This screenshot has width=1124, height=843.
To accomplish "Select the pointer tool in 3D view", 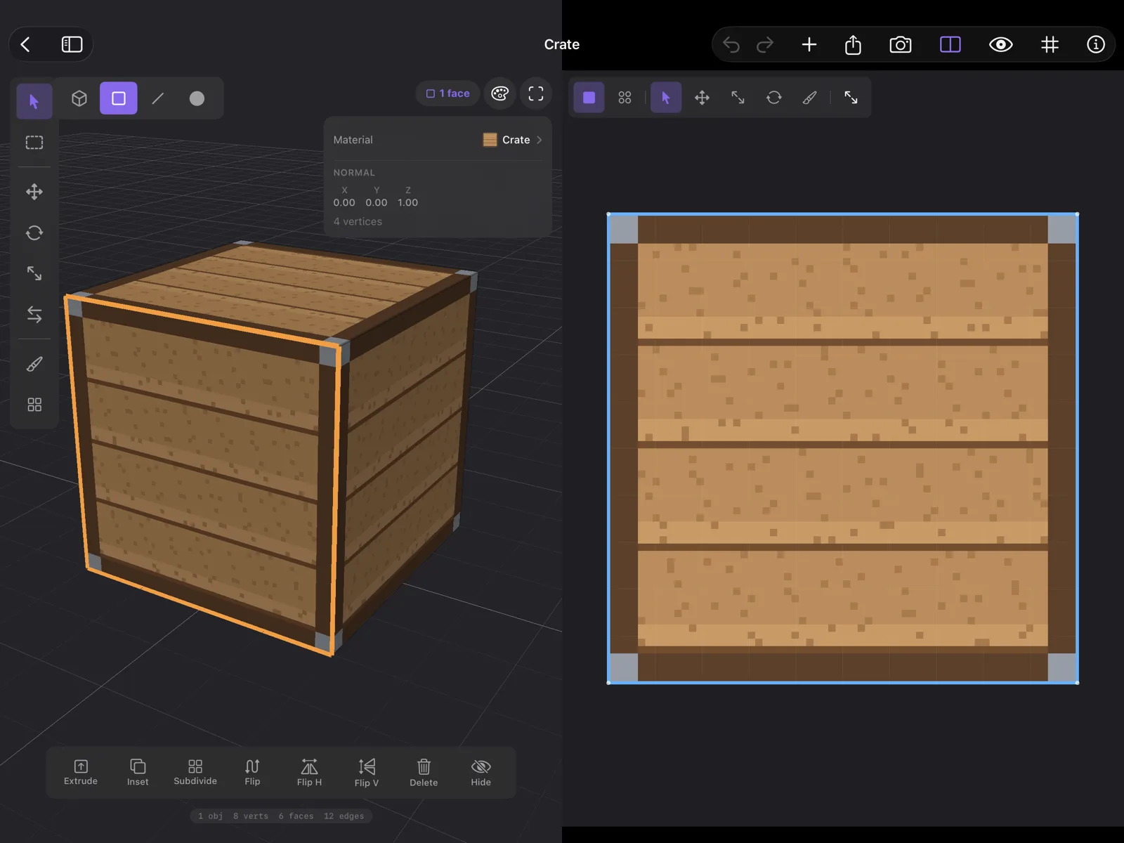I will click(x=34, y=101).
